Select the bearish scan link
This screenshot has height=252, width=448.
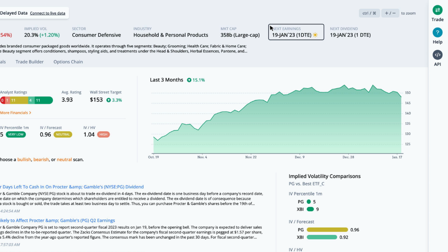(x=41, y=160)
